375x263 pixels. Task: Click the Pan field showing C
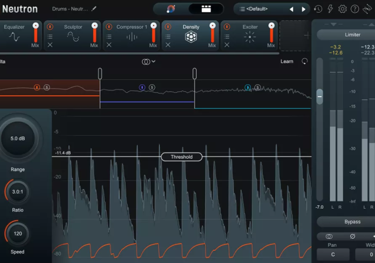[x=333, y=255]
